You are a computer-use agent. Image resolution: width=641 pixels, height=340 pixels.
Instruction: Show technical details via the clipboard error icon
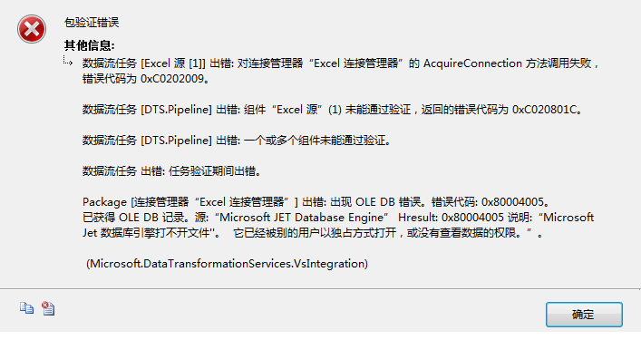click(48, 308)
